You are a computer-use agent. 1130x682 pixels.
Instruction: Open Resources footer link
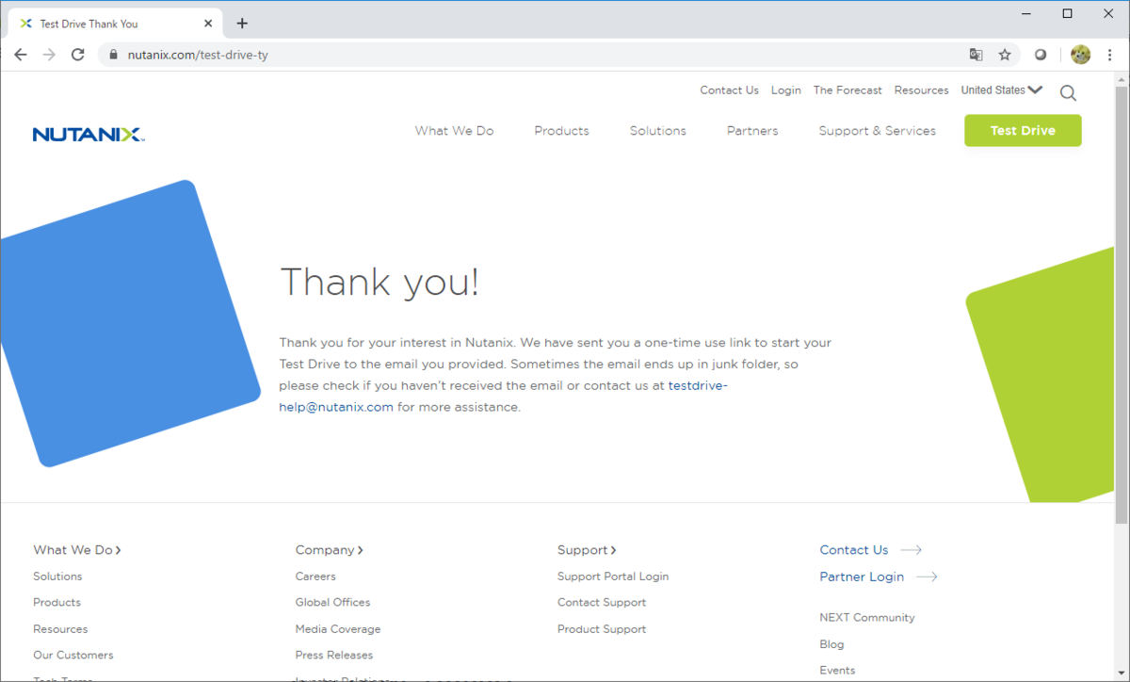tap(60, 628)
